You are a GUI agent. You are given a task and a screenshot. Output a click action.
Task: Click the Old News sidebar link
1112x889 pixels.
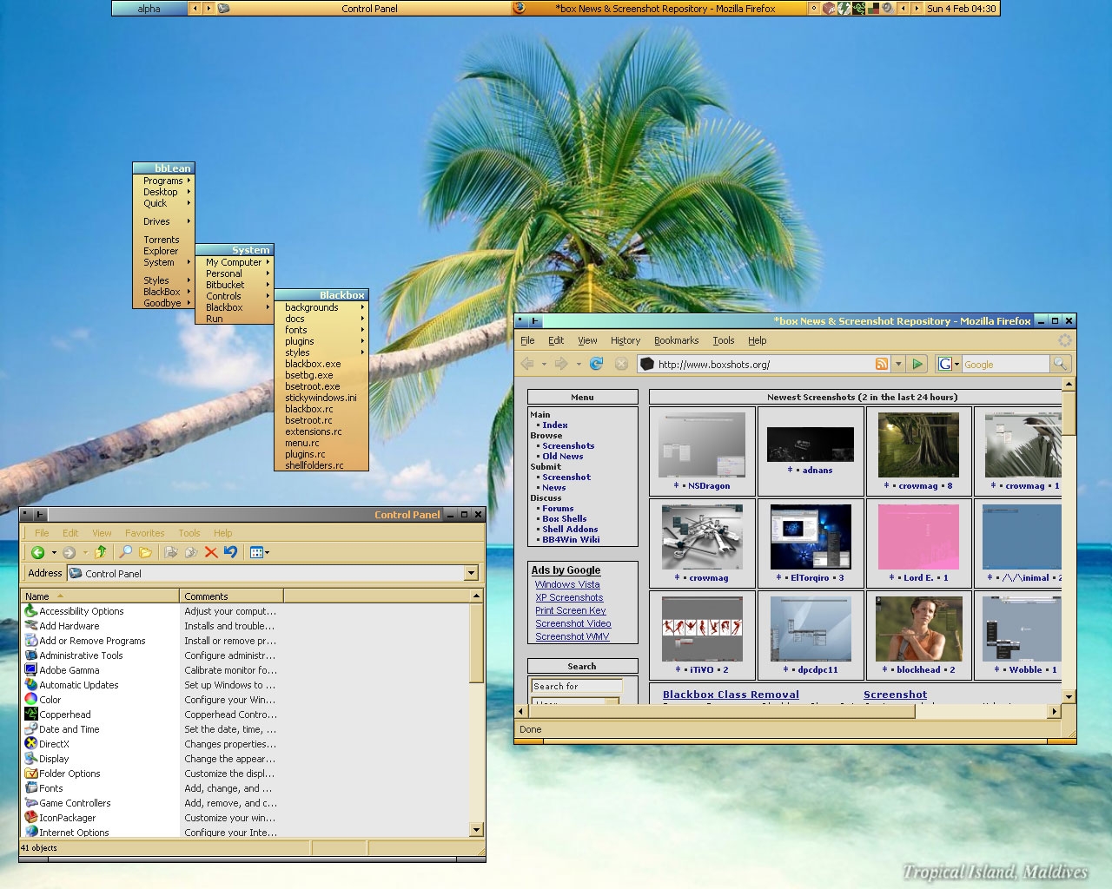pos(563,456)
